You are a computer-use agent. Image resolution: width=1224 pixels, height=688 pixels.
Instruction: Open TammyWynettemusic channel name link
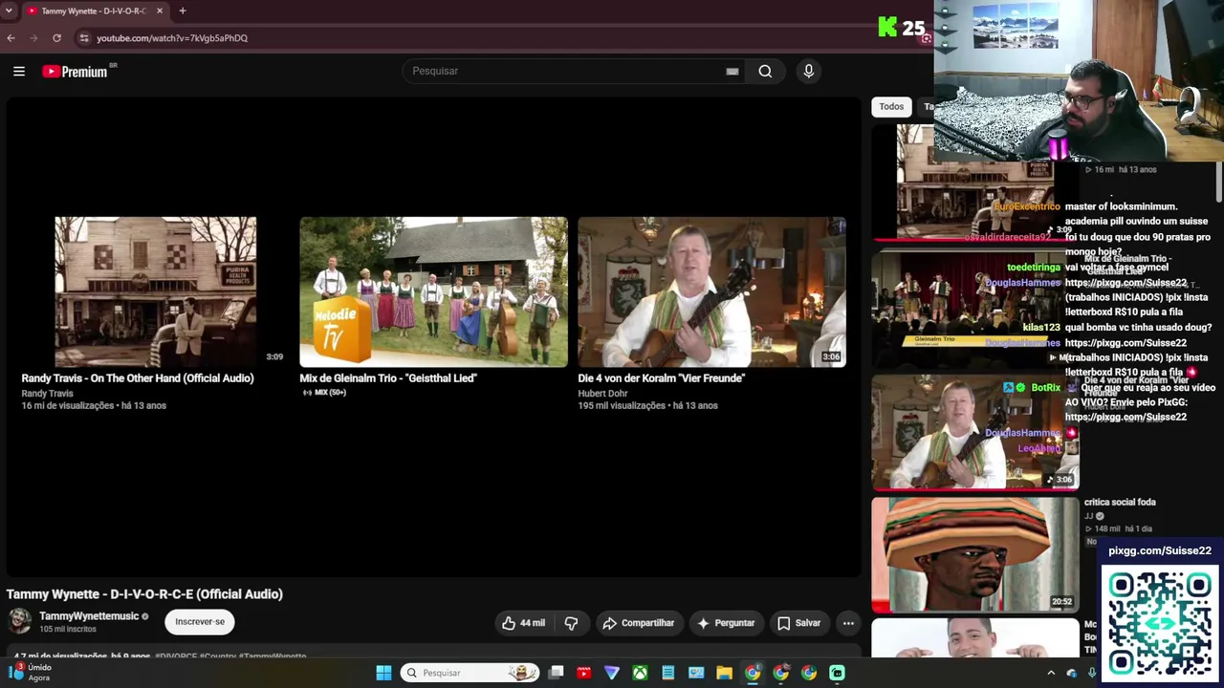point(89,616)
